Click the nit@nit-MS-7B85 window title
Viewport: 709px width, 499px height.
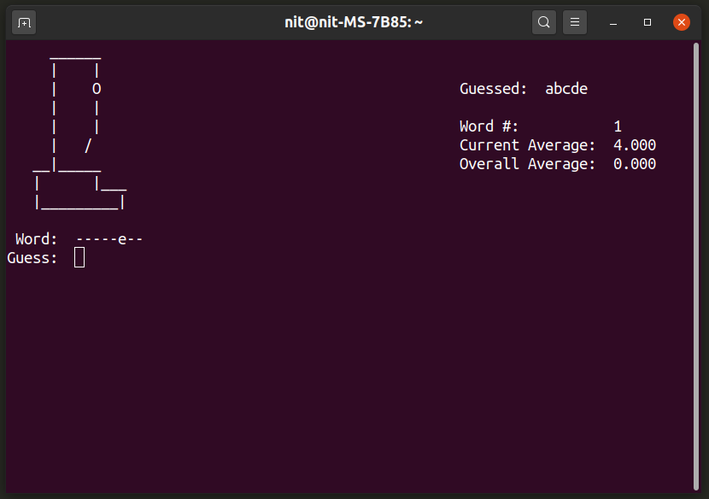tap(354, 22)
